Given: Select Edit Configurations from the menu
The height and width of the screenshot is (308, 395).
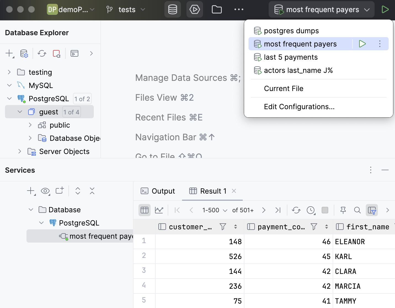Looking at the screenshot, I should point(299,107).
